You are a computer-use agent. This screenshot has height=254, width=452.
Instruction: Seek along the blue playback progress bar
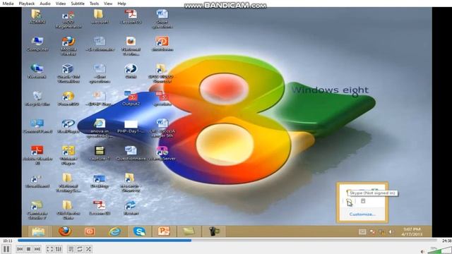(227, 240)
